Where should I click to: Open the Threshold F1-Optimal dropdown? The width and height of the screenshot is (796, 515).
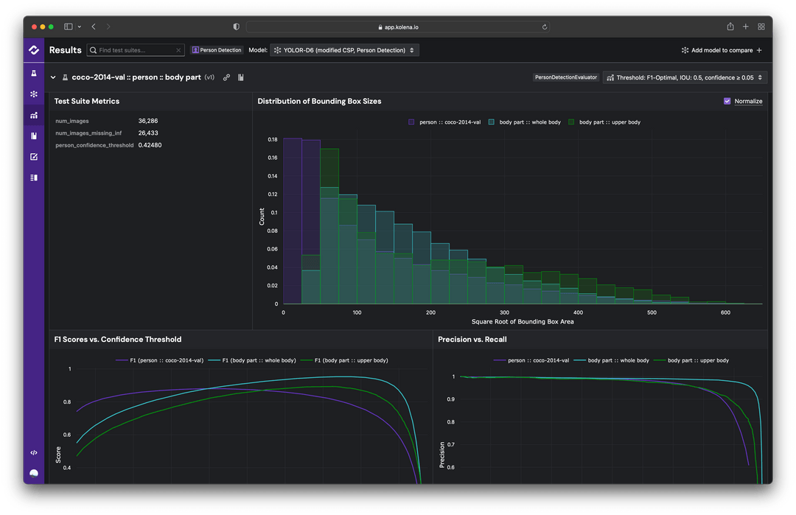point(684,77)
